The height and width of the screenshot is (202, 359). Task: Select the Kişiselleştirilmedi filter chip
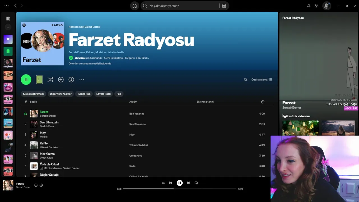pos(33,94)
